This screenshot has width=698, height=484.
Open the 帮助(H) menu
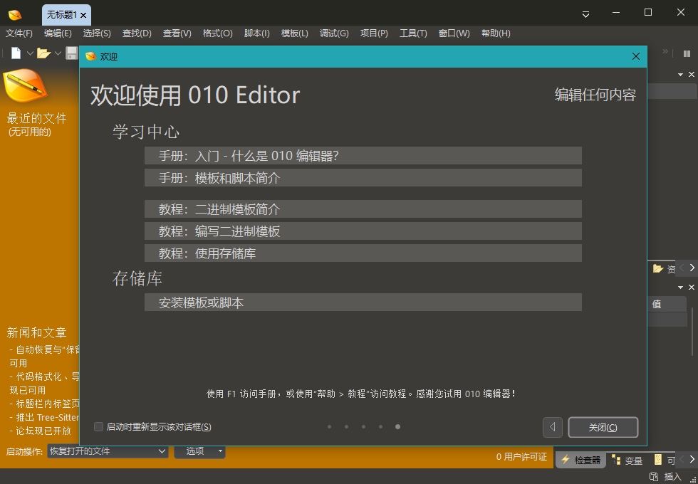496,33
